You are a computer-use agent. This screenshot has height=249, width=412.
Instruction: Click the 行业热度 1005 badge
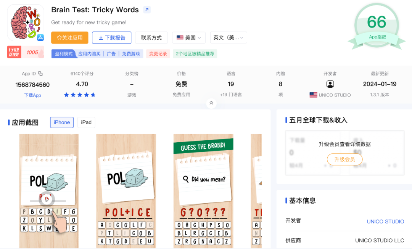coord(26,52)
